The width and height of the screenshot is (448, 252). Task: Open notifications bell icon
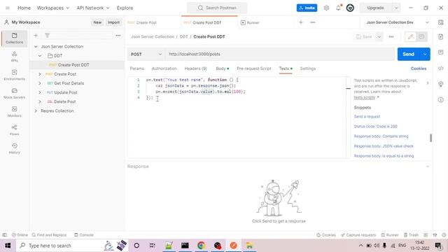pos(338,8)
